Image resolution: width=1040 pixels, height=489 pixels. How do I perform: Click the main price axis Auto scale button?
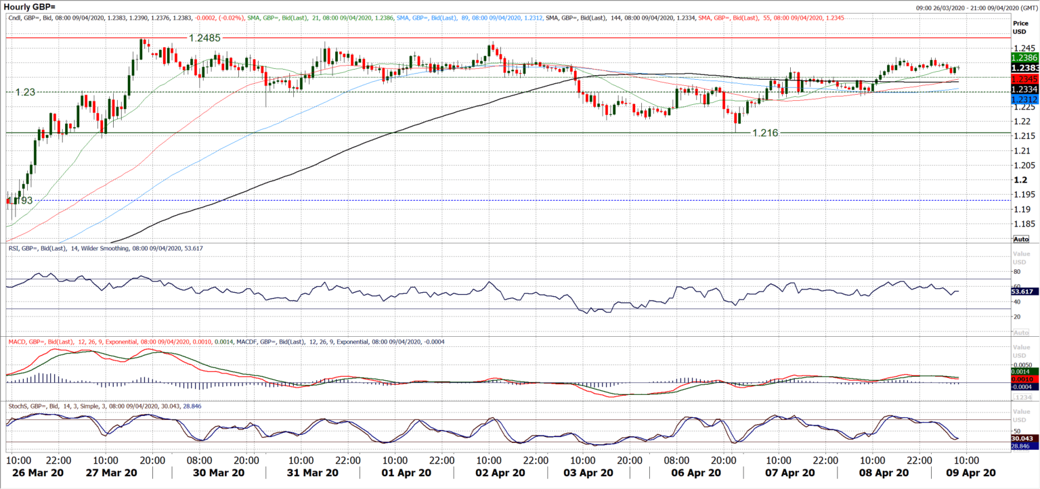pyautogui.click(x=1020, y=239)
